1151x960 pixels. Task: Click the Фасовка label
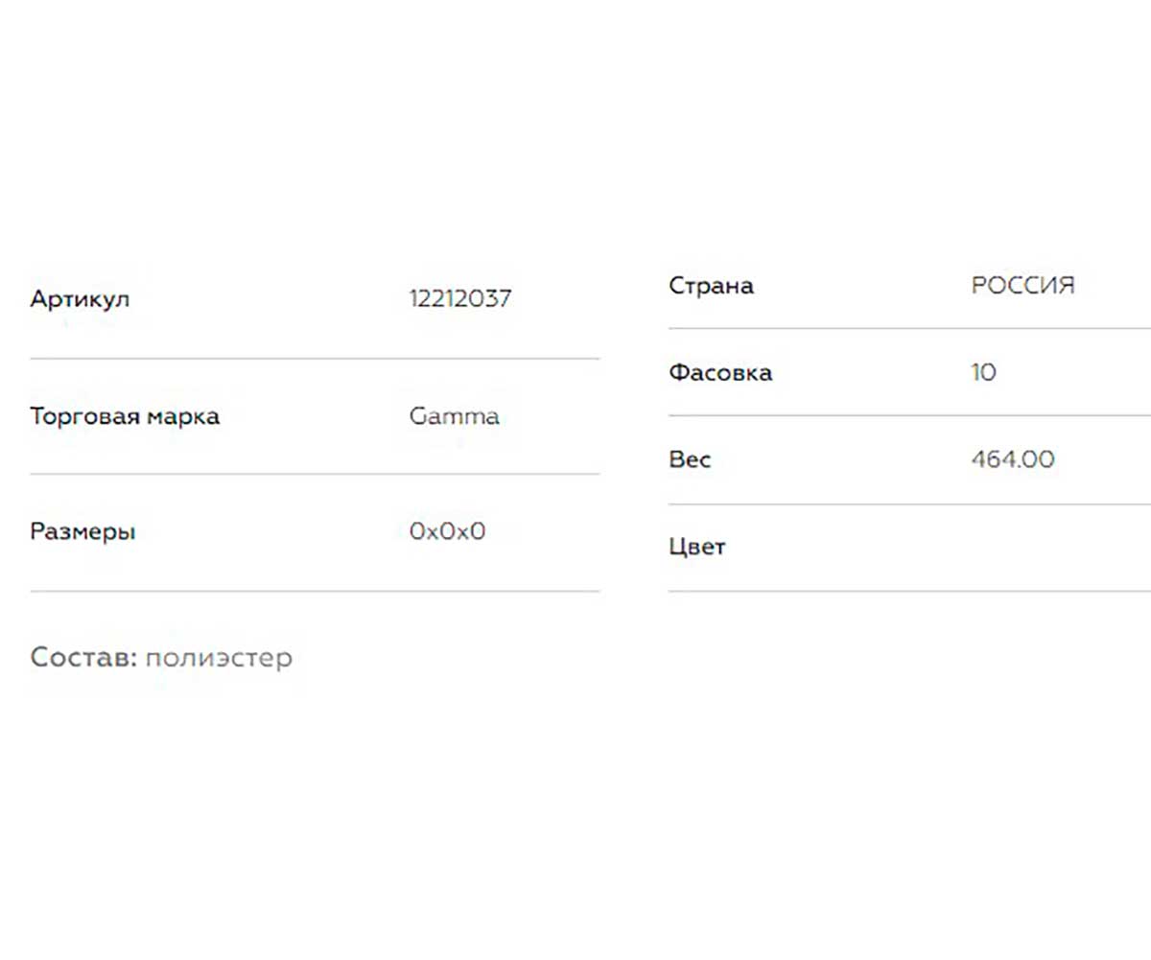tap(720, 372)
